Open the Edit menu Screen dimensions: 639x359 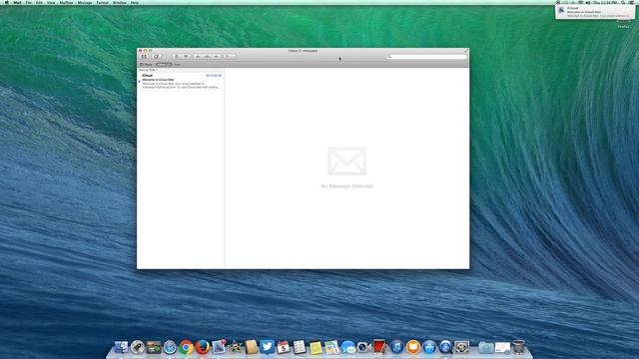point(39,2)
